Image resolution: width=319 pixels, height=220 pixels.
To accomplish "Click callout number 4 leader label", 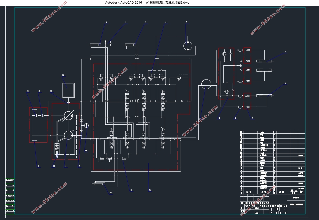I will click(166, 22).
